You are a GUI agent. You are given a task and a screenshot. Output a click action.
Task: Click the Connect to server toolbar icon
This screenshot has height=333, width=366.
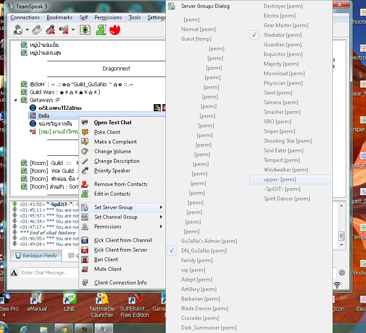tap(18, 30)
